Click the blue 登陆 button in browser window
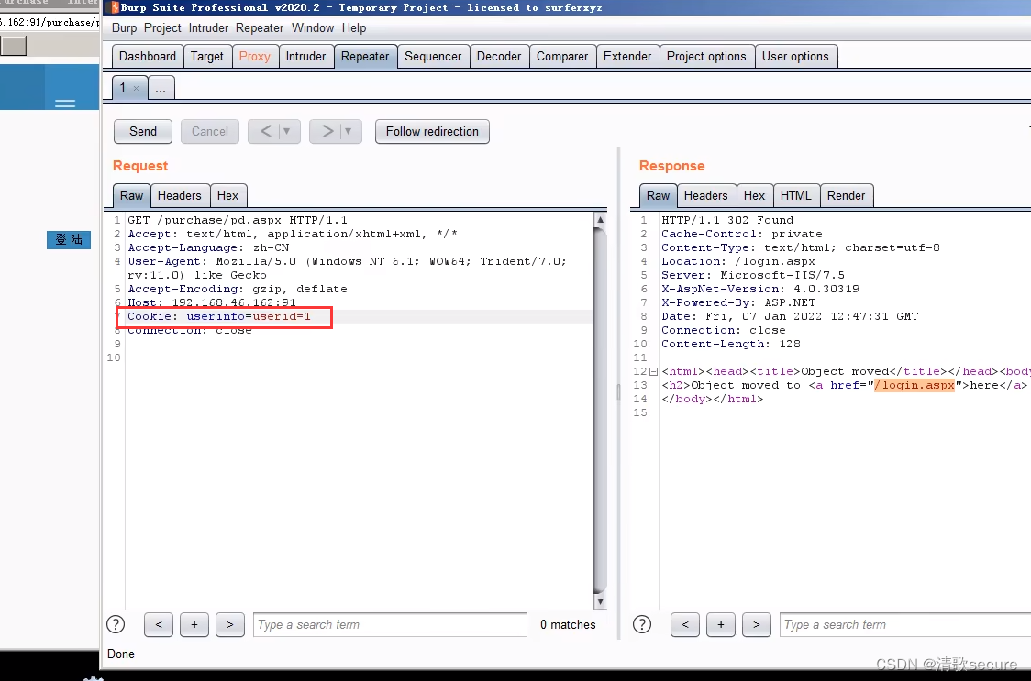The height and width of the screenshot is (681, 1031). pyautogui.click(x=69, y=240)
